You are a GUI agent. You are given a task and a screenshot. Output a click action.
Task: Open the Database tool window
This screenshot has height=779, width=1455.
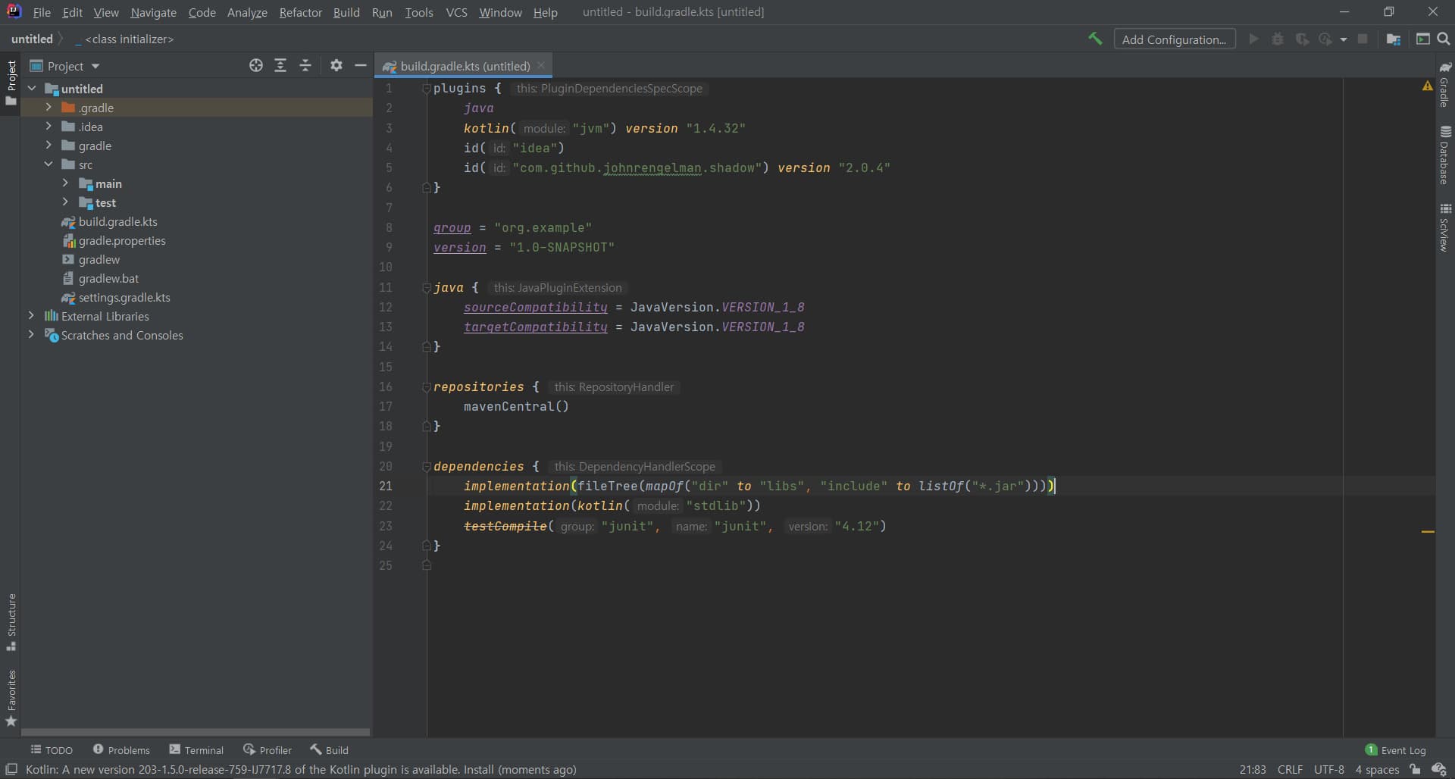coord(1446,155)
